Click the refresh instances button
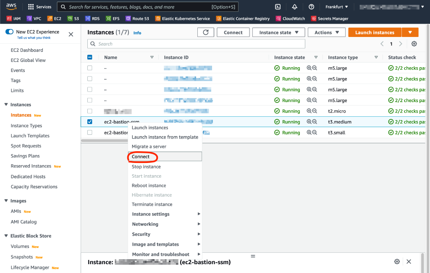This screenshot has height=273, width=430. (206, 32)
